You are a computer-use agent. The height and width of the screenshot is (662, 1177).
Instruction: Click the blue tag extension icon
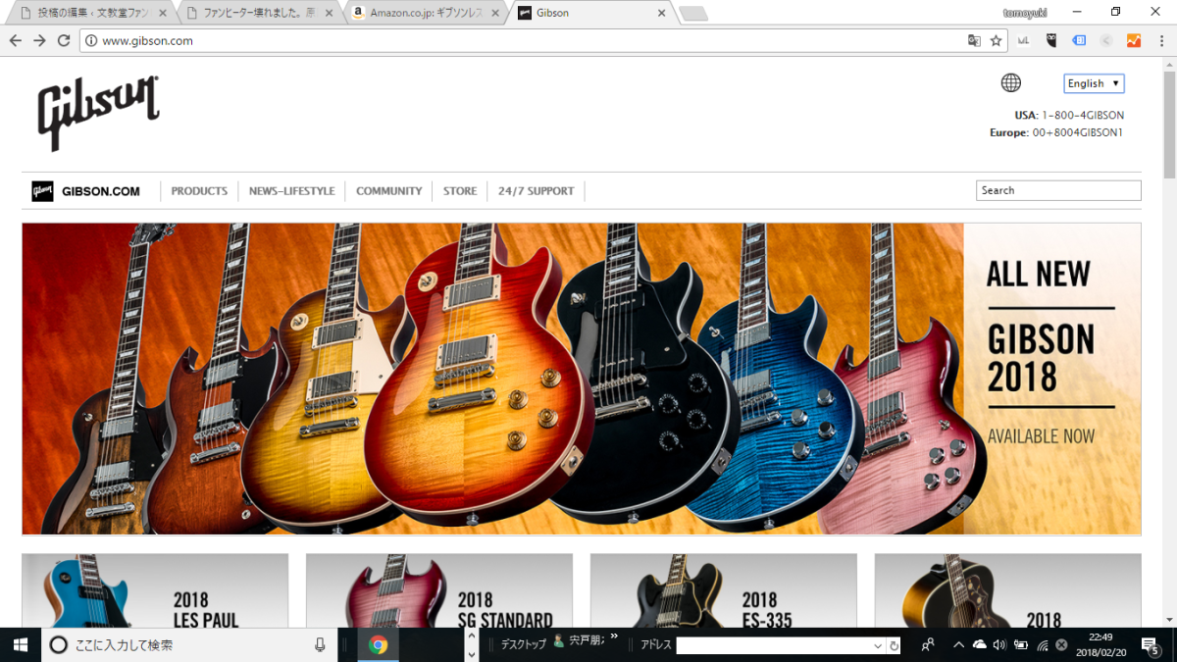tap(1079, 41)
